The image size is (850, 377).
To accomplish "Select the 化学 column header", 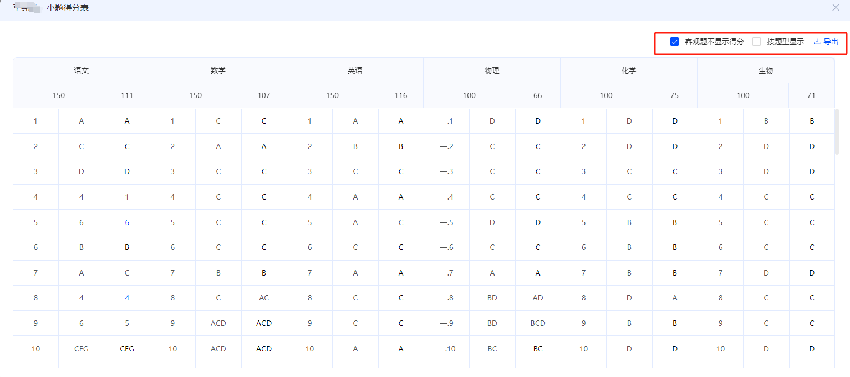I will click(629, 70).
